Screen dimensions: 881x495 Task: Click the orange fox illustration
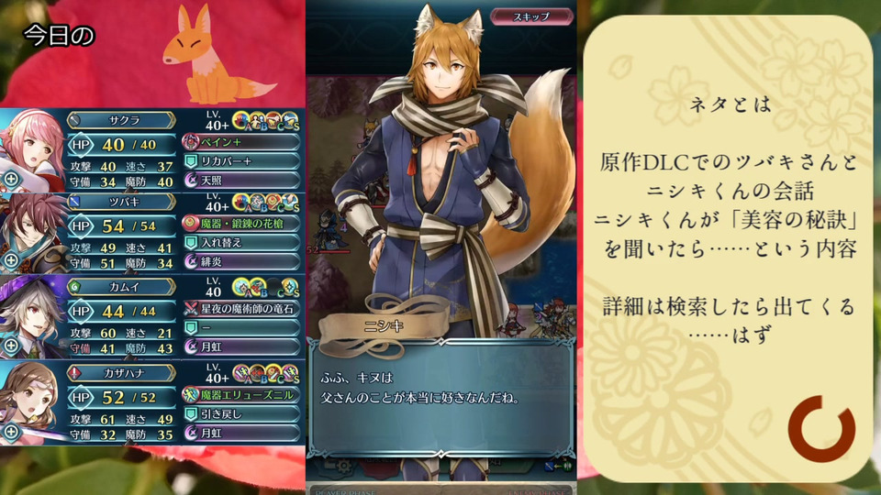pyautogui.click(x=214, y=55)
